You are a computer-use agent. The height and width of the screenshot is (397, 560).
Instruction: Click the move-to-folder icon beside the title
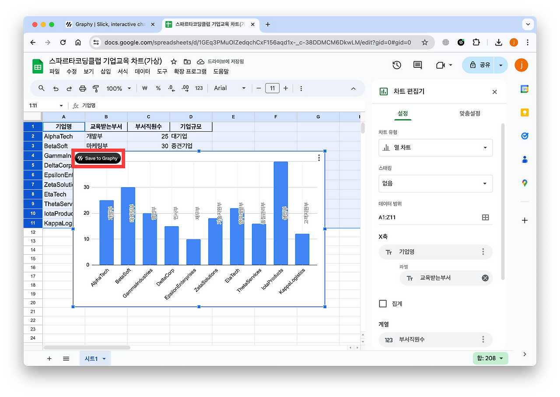tap(187, 62)
